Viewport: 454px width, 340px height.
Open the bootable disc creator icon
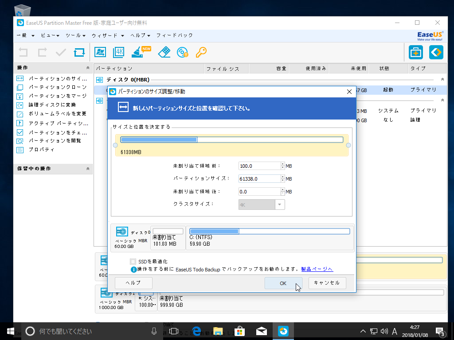pos(183,52)
